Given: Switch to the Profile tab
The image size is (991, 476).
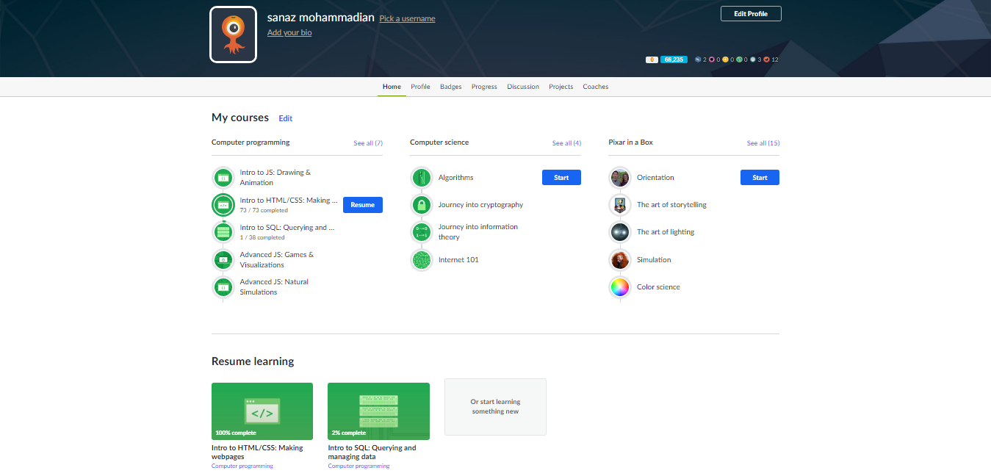Looking at the screenshot, I should tap(420, 87).
